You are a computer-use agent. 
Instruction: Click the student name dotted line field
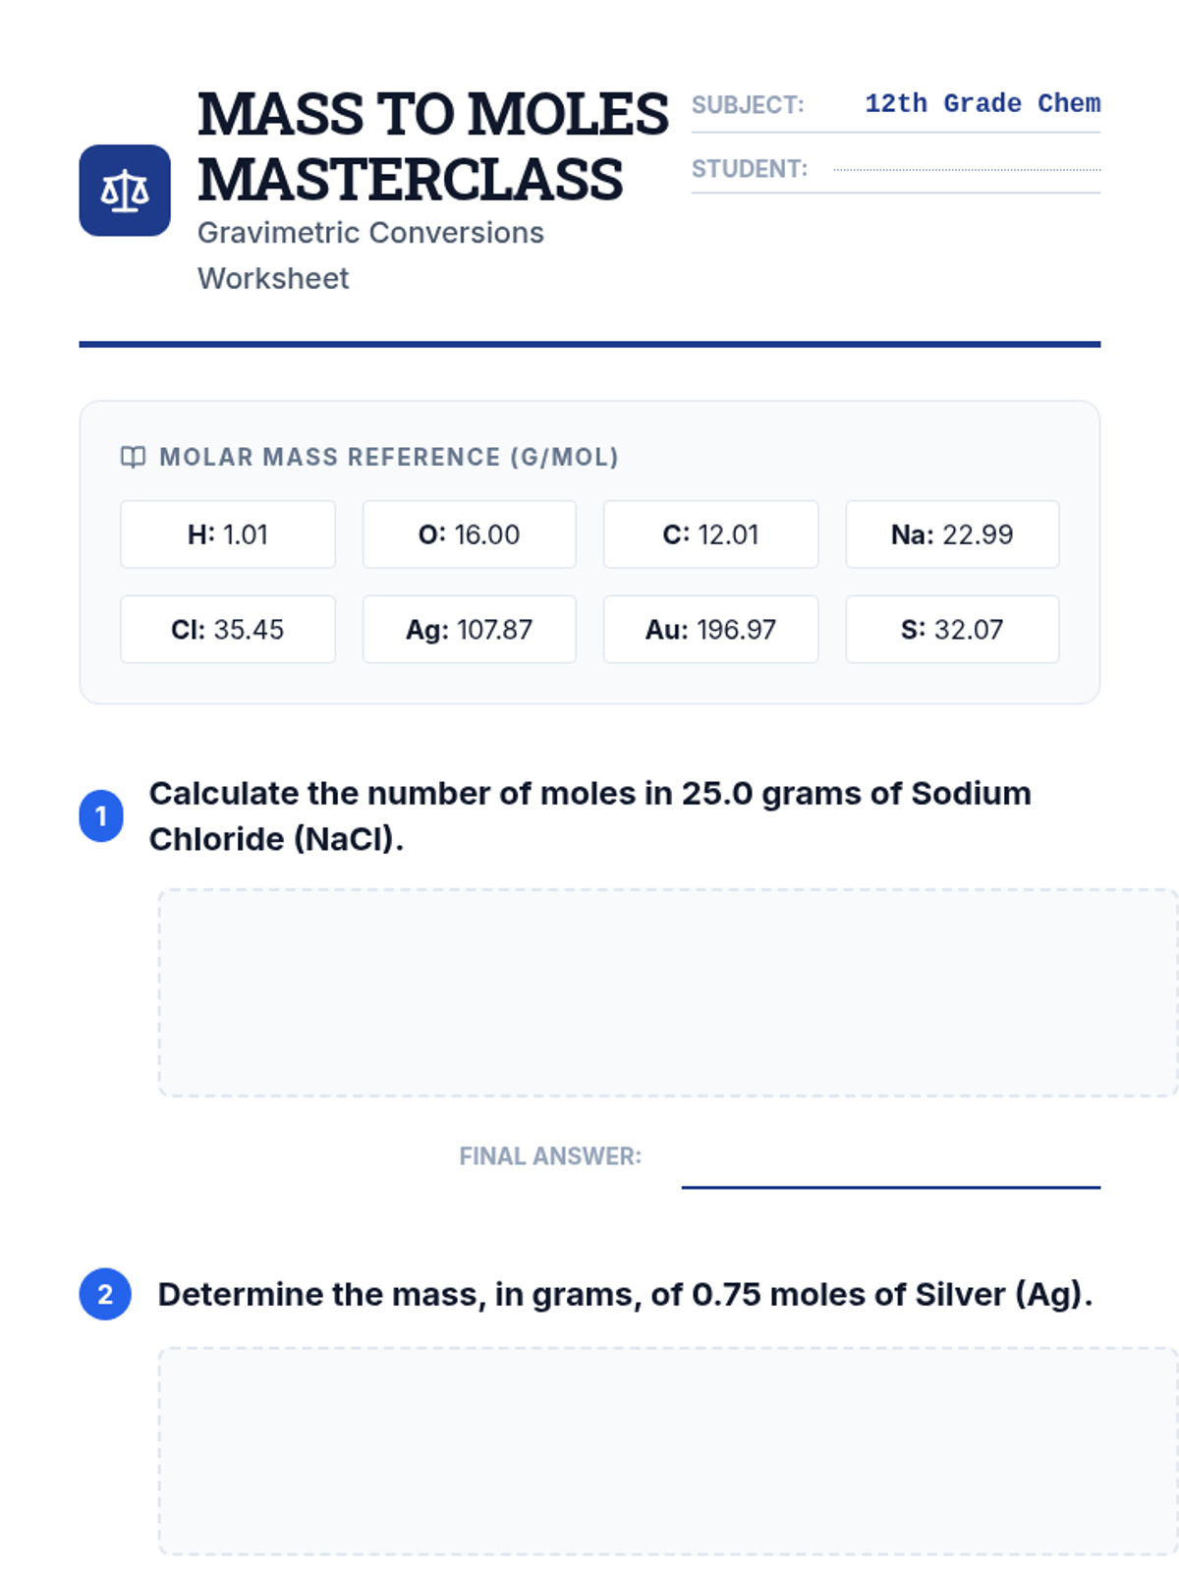point(966,169)
